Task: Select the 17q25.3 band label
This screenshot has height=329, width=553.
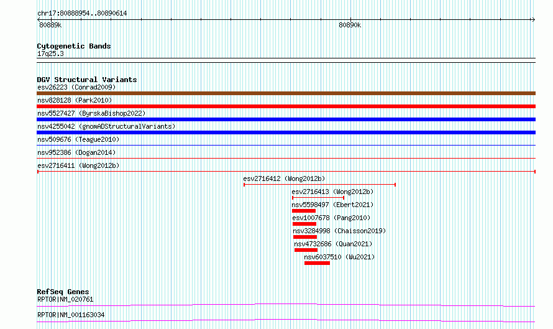Action: [50, 53]
